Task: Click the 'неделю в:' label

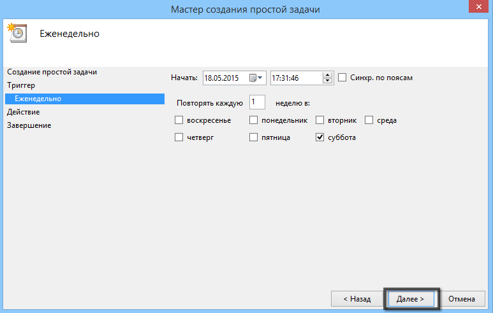Action: 293,103
